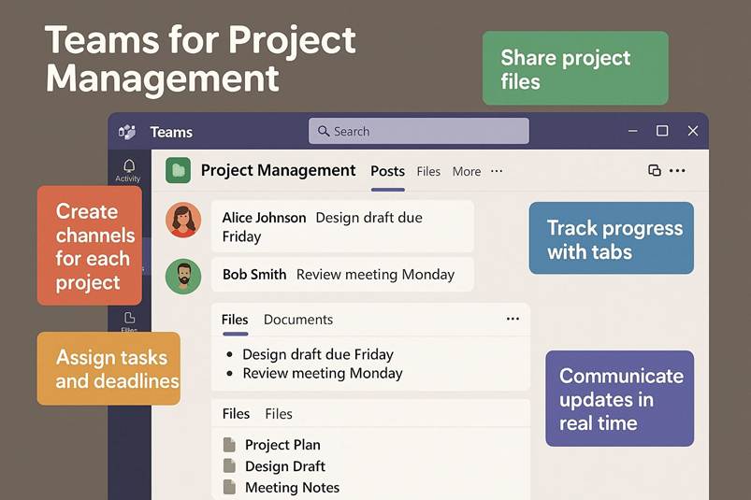
Task: Click the Search box
Action: pos(418,132)
